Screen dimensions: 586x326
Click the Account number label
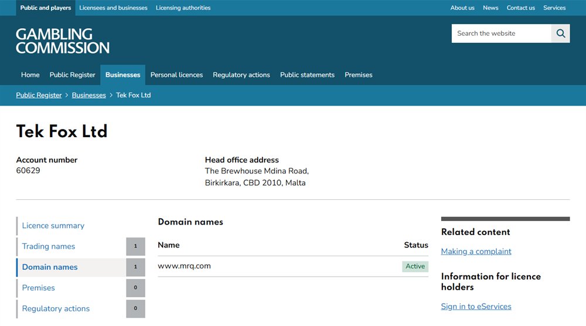[x=47, y=160]
